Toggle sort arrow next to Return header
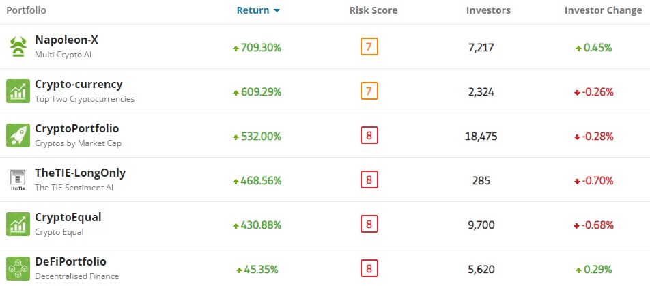The width and height of the screenshot is (650, 286). point(277,11)
